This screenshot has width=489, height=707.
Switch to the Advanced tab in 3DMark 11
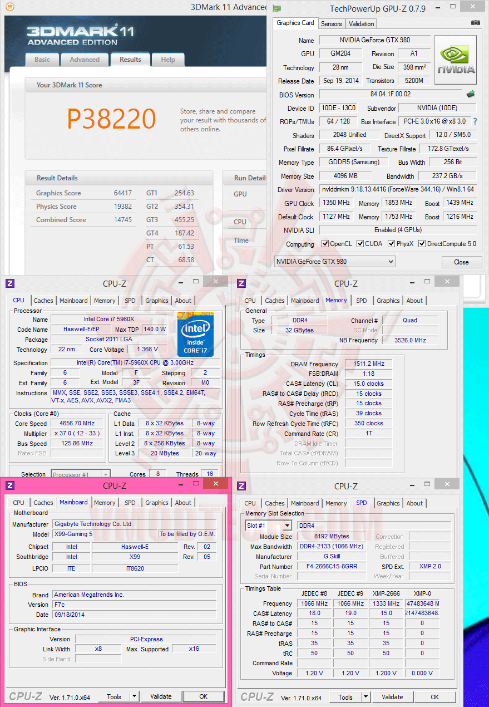click(x=85, y=60)
